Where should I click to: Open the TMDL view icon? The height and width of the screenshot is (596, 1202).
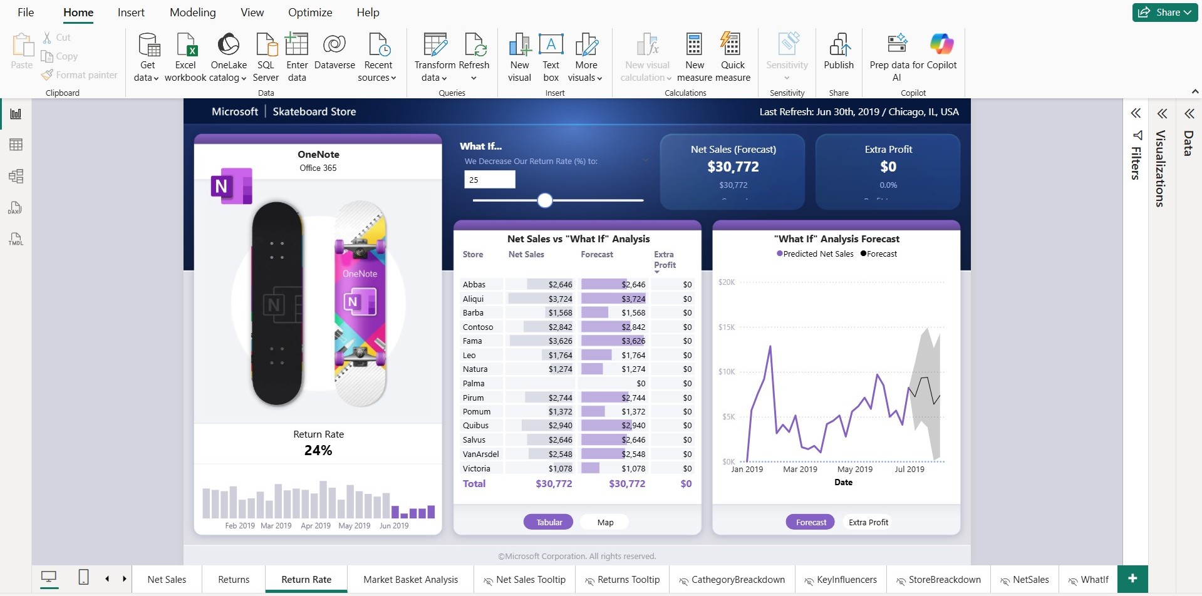point(16,239)
